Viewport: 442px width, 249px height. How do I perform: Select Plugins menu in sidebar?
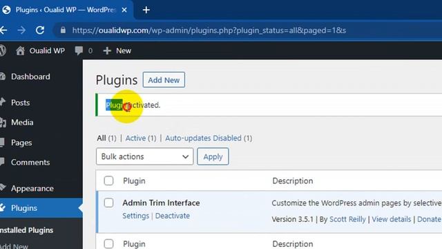tap(24, 208)
